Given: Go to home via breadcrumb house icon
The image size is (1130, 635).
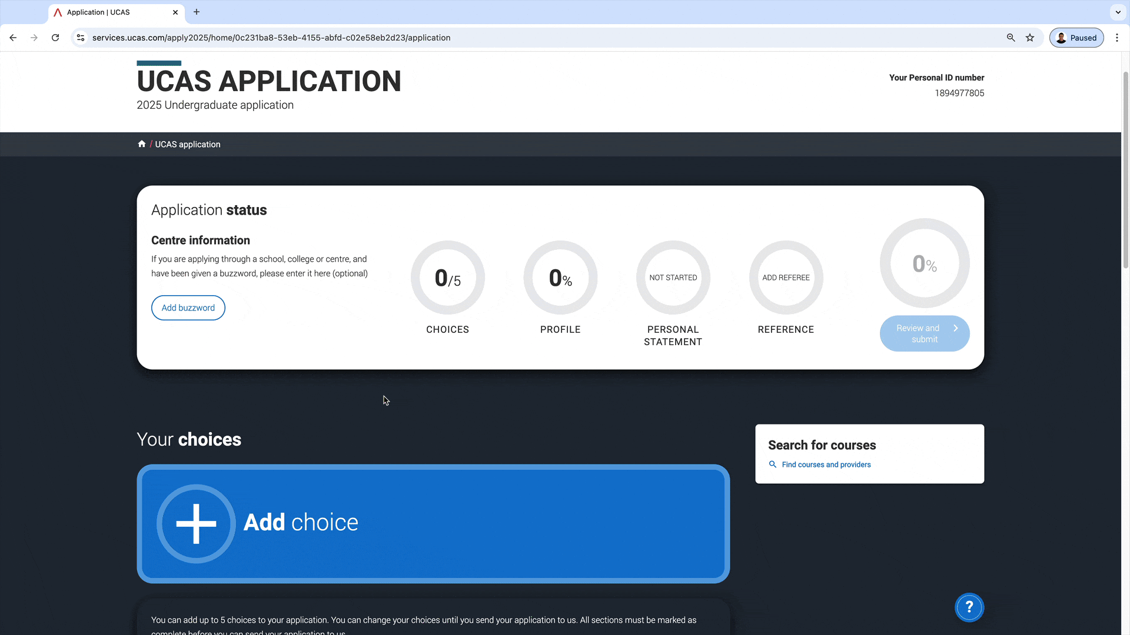Looking at the screenshot, I should click(x=141, y=144).
